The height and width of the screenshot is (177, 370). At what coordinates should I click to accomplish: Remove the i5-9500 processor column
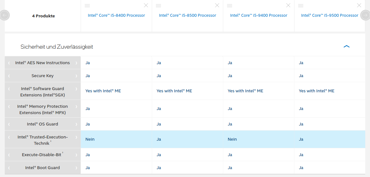[359, 5]
